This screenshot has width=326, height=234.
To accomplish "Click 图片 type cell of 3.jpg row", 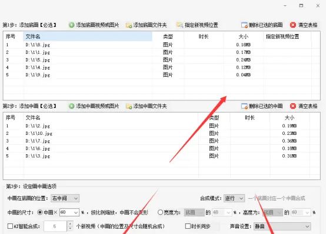I will (x=214, y=156).
